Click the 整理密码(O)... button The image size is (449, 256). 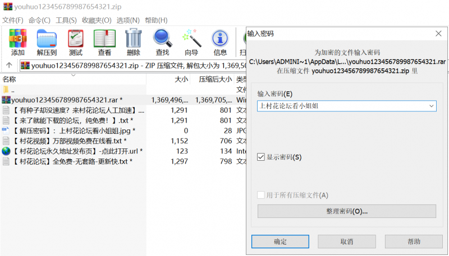tap(346, 211)
